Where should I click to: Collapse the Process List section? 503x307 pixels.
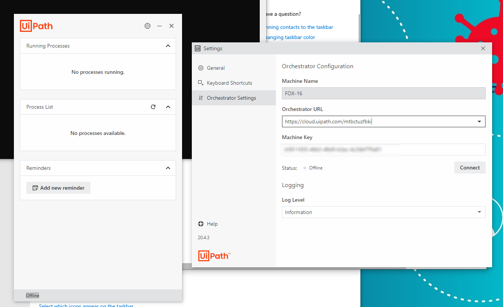168,107
